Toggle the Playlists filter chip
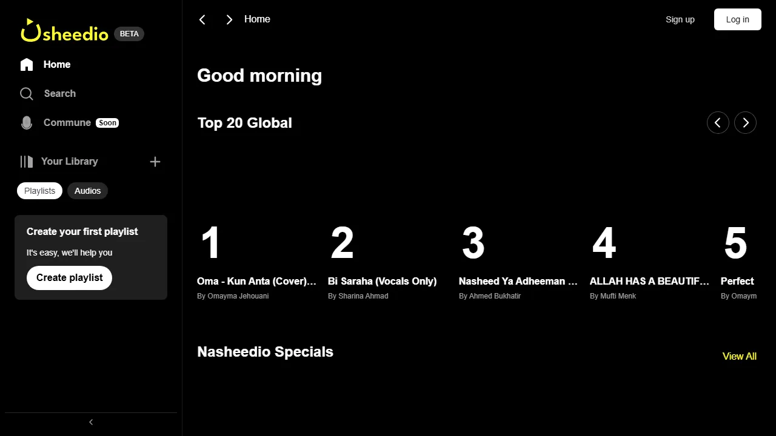Screen dimensions: 776x436 (39, 191)
